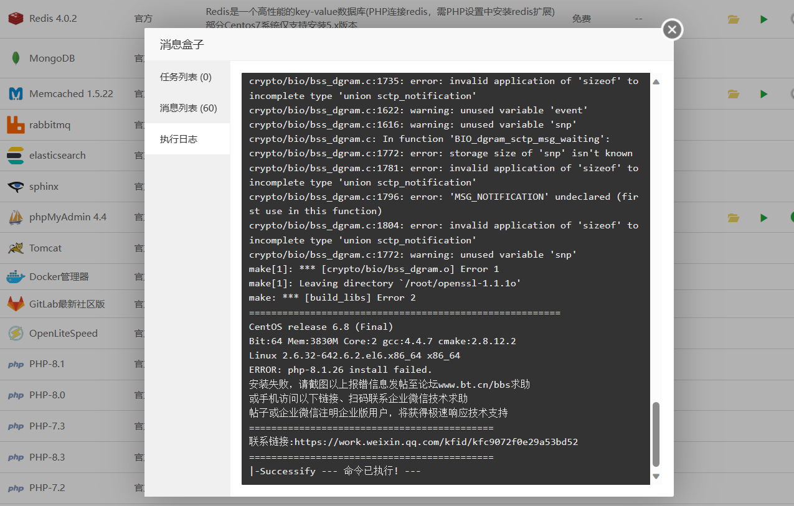Click the PHP-8.0 name
Image resolution: width=794 pixels, height=506 pixels.
(x=47, y=395)
